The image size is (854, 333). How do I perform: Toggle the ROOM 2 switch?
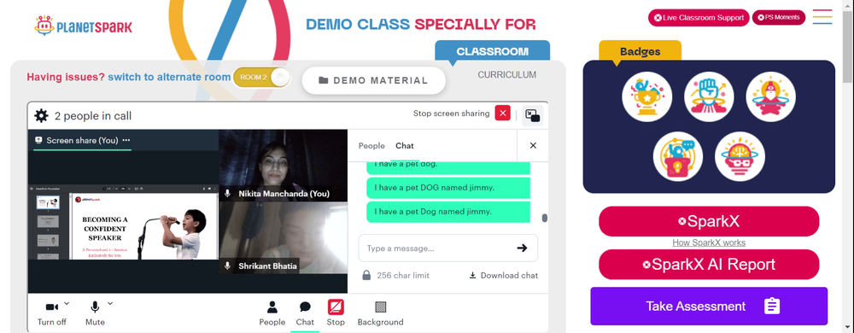point(261,77)
